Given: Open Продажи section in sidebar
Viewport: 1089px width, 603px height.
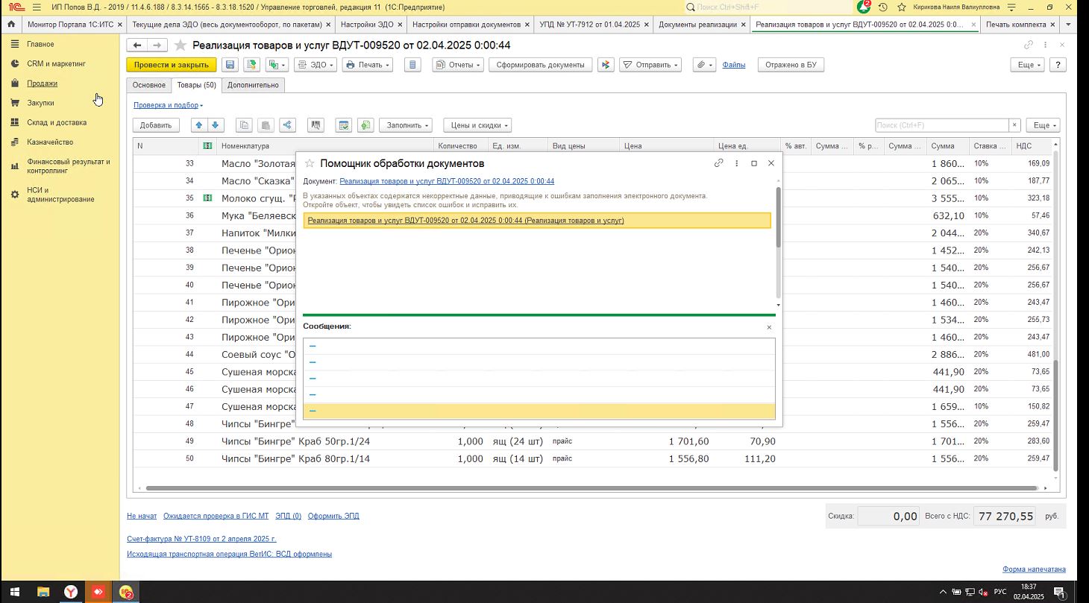Looking at the screenshot, I should 42,83.
